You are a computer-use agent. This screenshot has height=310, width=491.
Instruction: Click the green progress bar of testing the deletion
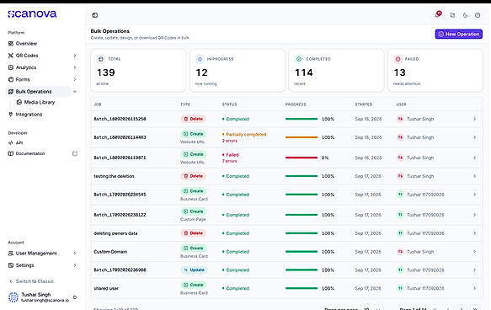(x=302, y=176)
